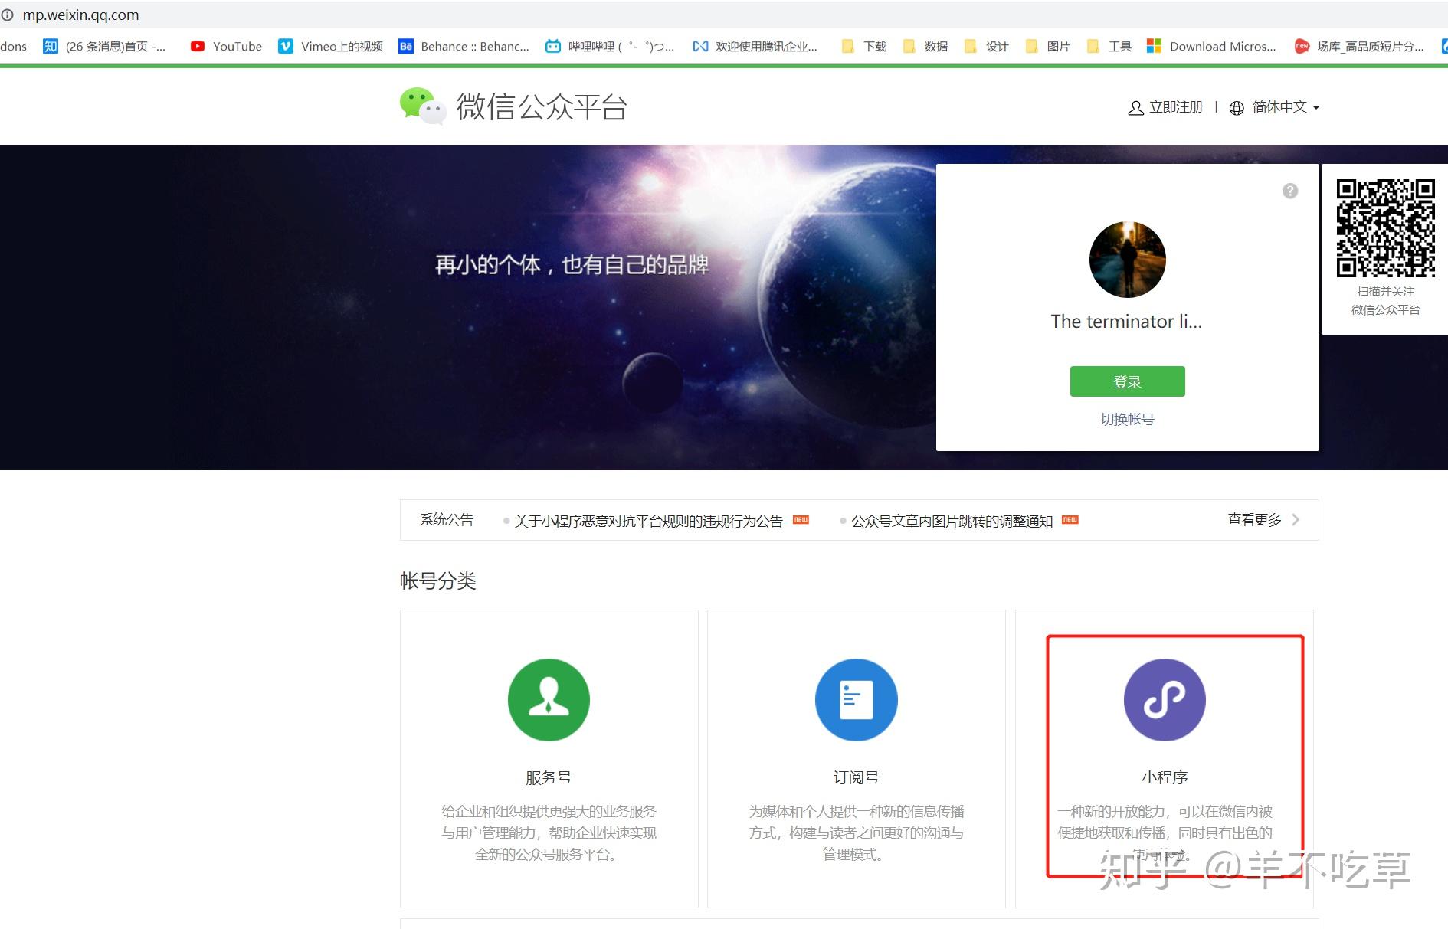Click the 服务号 card title

coord(549,777)
